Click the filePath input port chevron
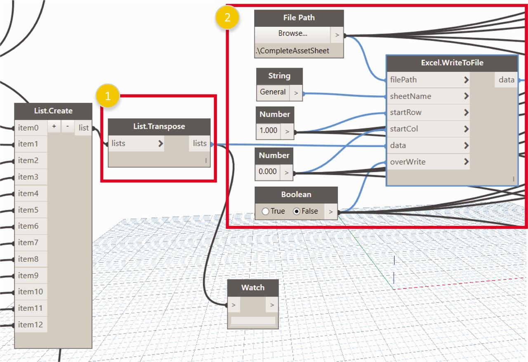The image size is (528, 362). point(466,80)
